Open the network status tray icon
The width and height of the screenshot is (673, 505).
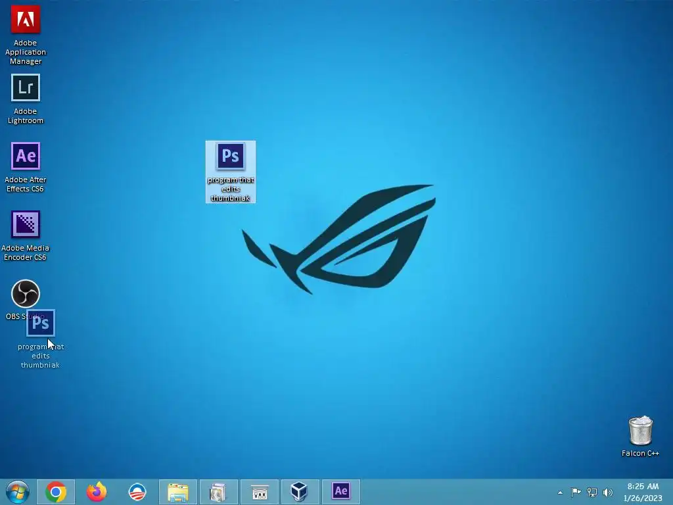pyautogui.click(x=592, y=492)
